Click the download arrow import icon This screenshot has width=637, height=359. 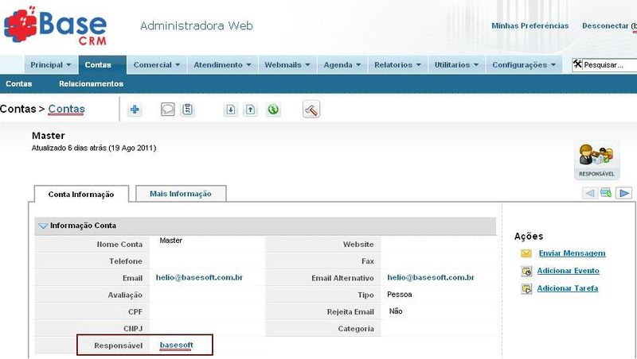pos(231,110)
